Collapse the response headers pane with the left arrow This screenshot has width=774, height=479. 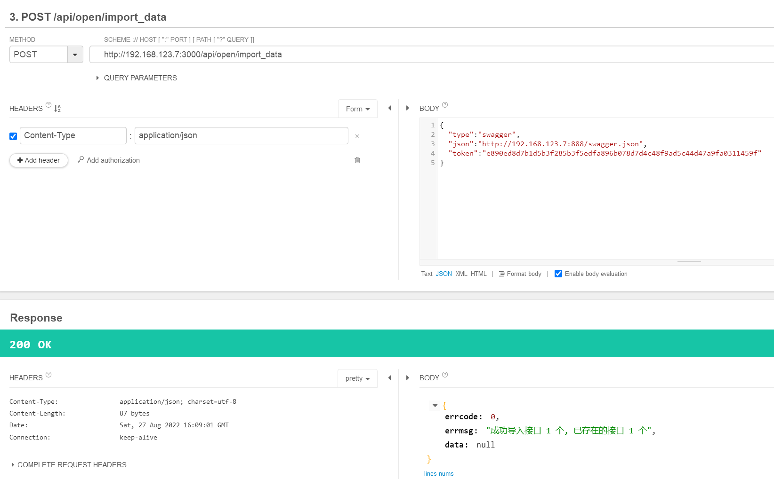click(x=389, y=378)
